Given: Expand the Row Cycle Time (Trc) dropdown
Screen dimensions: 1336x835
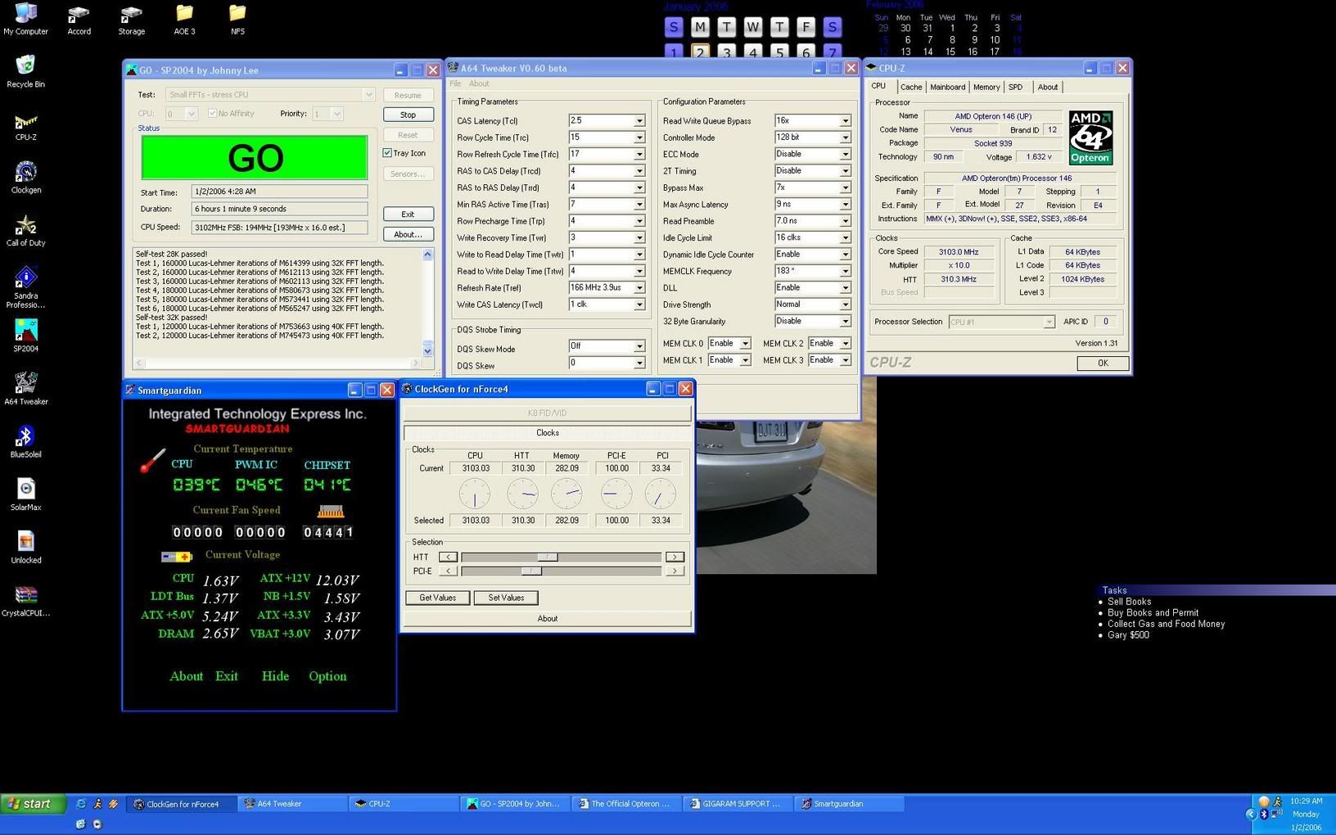Looking at the screenshot, I should point(639,138).
